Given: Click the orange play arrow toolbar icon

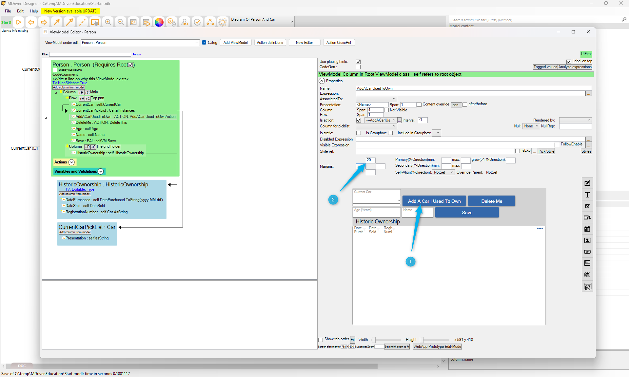Looking at the screenshot, I should pos(19,22).
